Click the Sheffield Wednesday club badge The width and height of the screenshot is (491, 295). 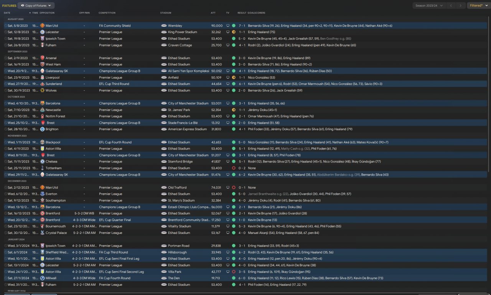pos(42,252)
